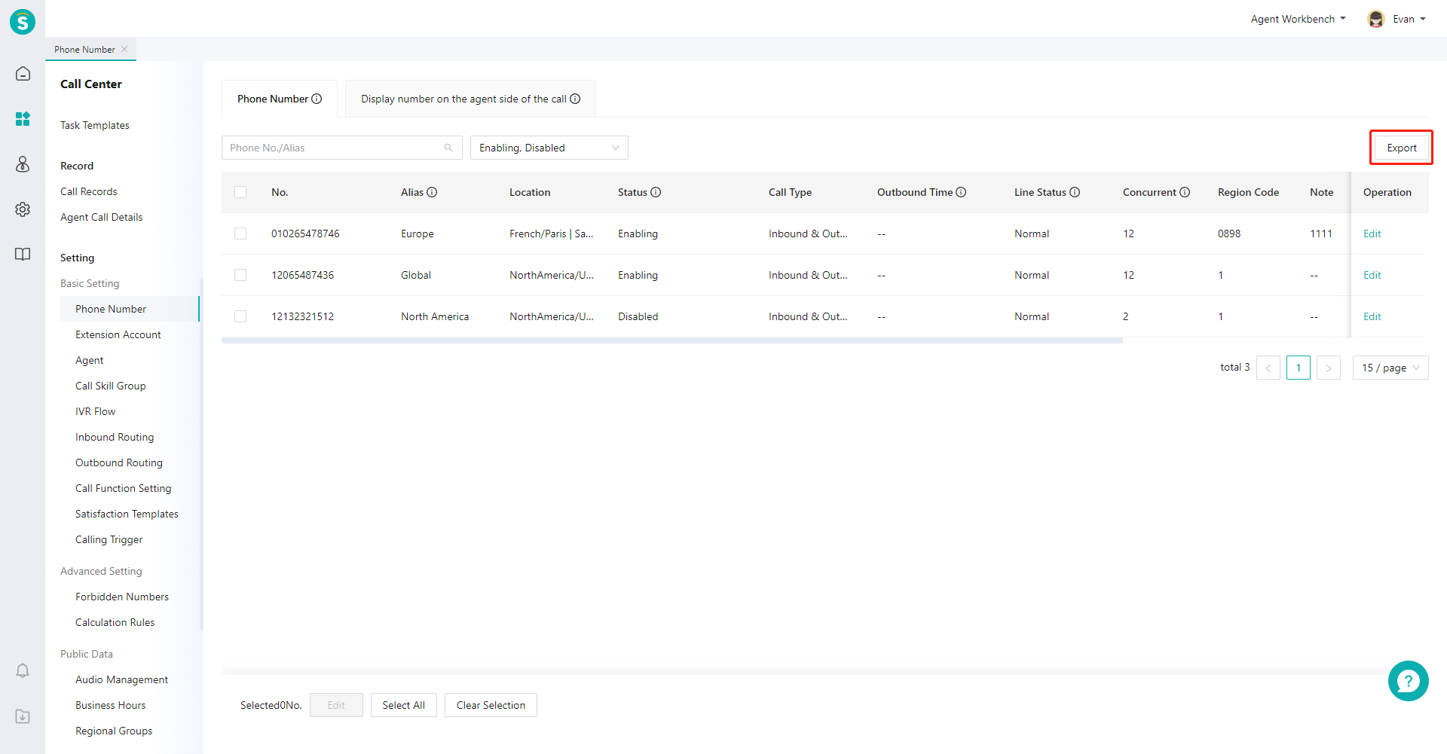Open the home icon in left rail
This screenshot has width=1447, height=754.
(x=23, y=74)
